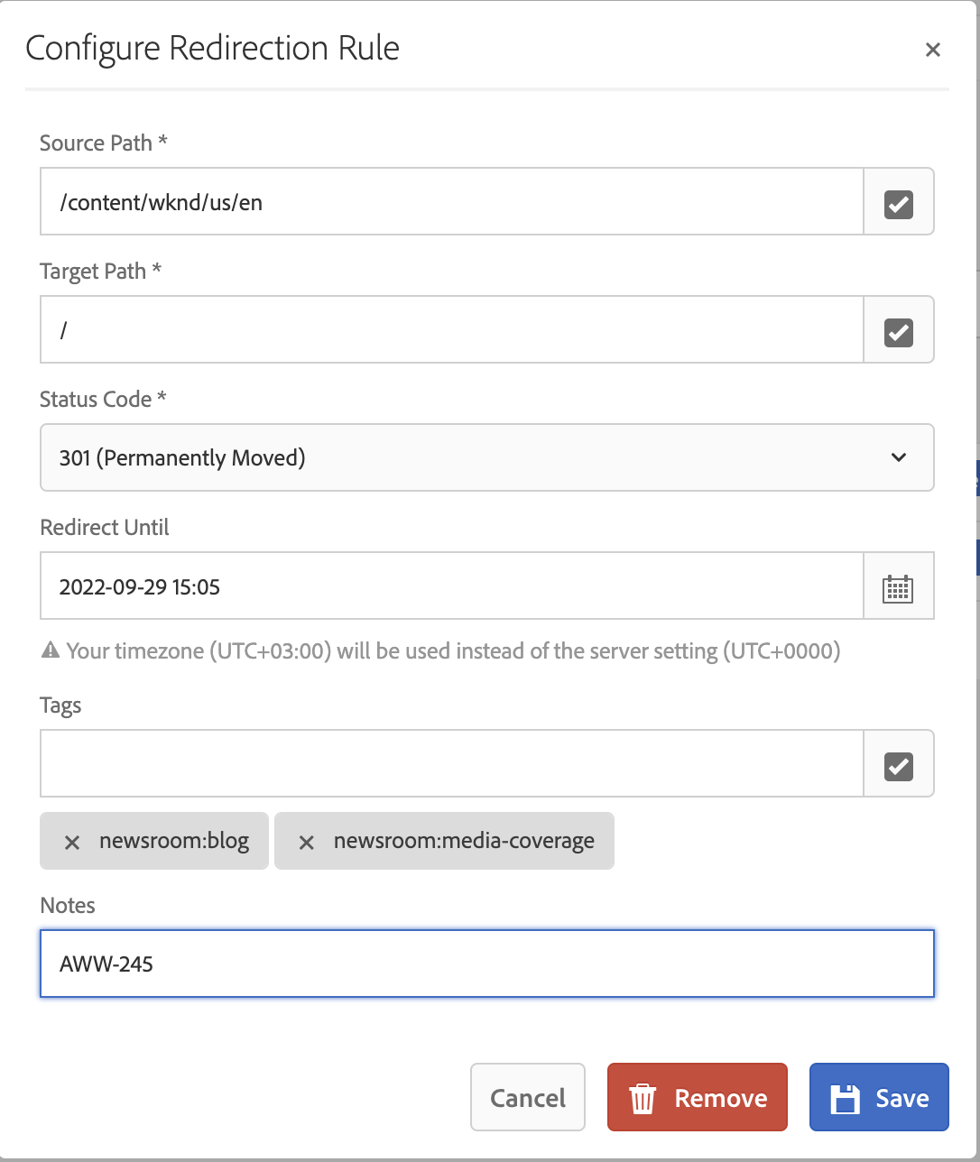Click the Notes field containing AWW-245

[486, 964]
